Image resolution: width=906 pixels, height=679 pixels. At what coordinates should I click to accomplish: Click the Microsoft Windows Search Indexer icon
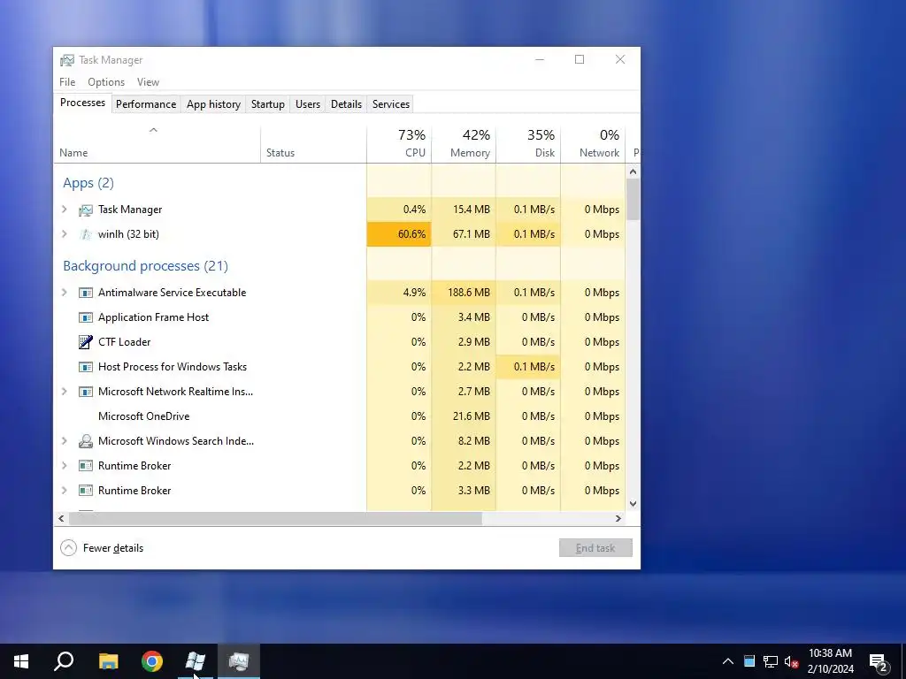click(x=86, y=441)
